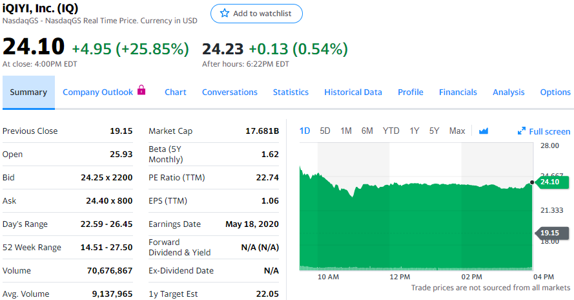Click the after hours price 24.23
This screenshot has height=300, width=574.
click(223, 49)
